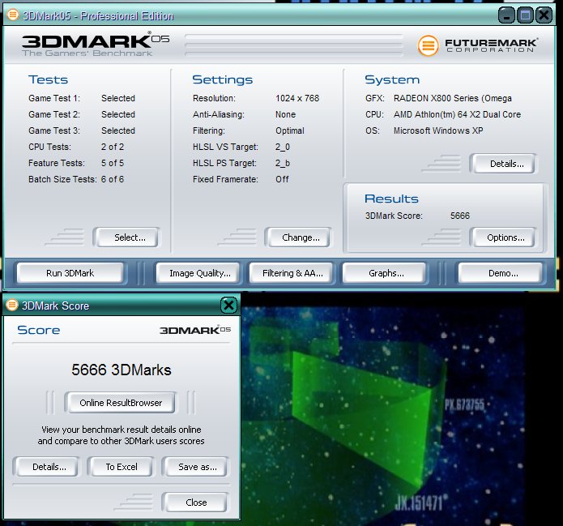
Task: Open the Online ResultBrowser
Action: coord(121,403)
